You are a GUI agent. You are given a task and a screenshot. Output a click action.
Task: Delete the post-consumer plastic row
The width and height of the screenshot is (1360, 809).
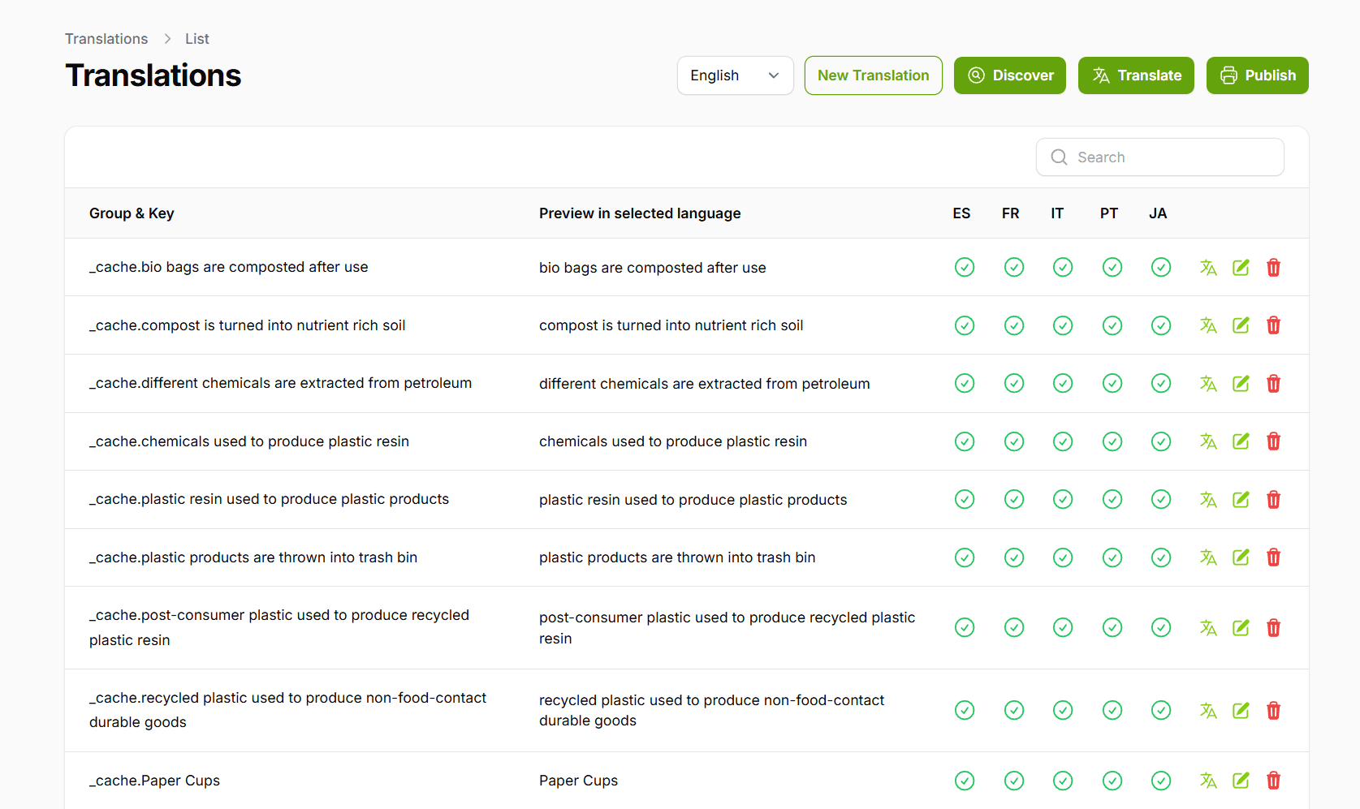[x=1273, y=627]
